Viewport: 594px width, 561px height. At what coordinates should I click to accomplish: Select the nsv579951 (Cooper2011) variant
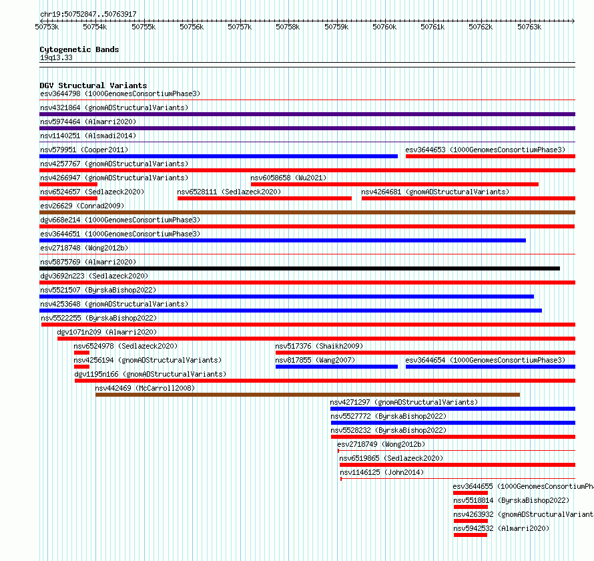(x=84, y=150)
